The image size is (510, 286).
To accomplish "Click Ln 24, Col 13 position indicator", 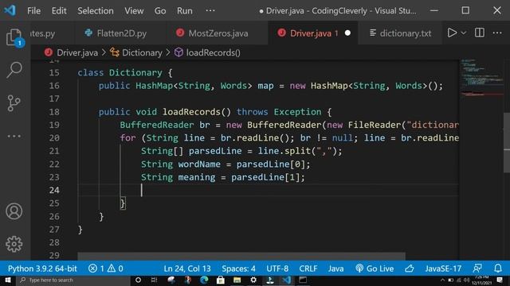I will [187, 269].
